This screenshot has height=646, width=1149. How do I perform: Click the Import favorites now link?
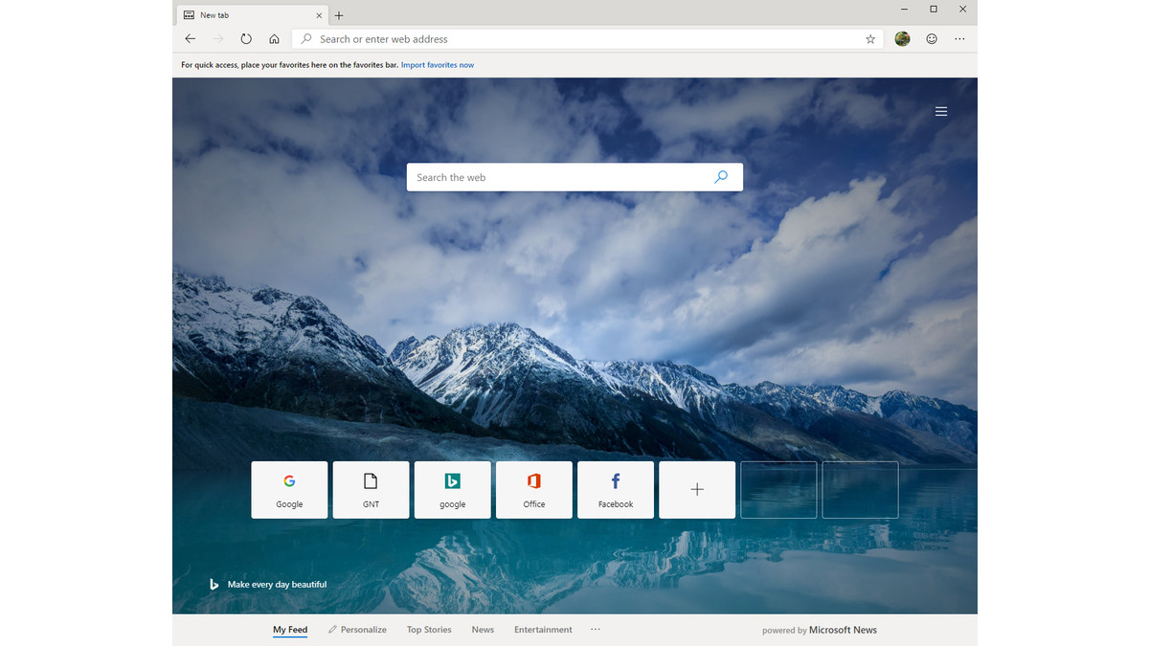point(438,64)
